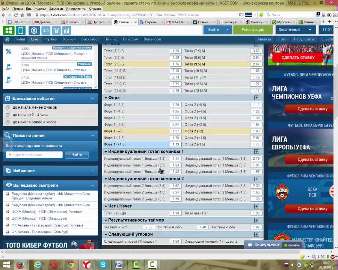Open the Хоккей sport tab
The width and height of the screenshot is (338, 270).
69,39
